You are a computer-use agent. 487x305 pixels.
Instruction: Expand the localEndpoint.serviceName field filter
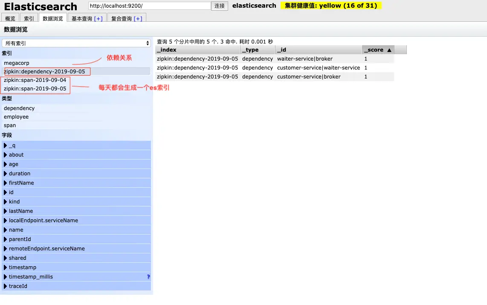[76, 220]
